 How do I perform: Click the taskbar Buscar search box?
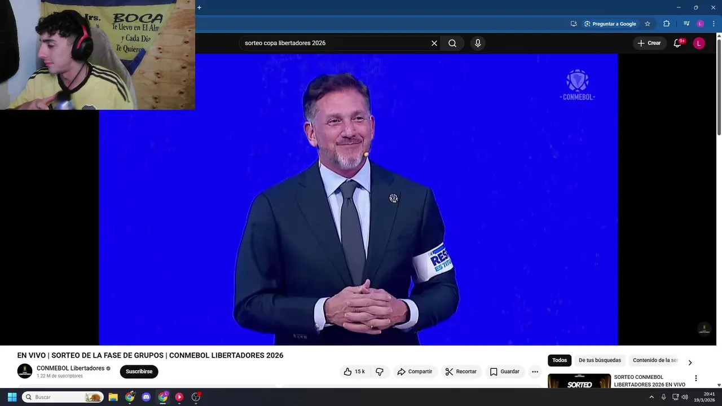pyautogui.click(x=63, y=397)
